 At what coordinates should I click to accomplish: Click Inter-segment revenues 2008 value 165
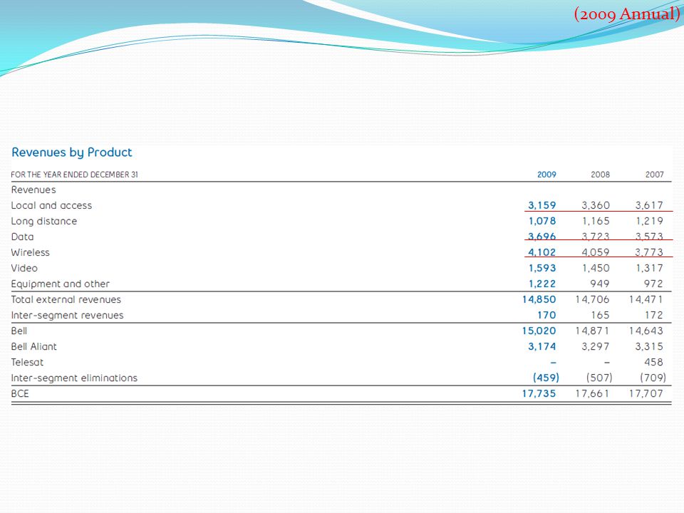600,316
